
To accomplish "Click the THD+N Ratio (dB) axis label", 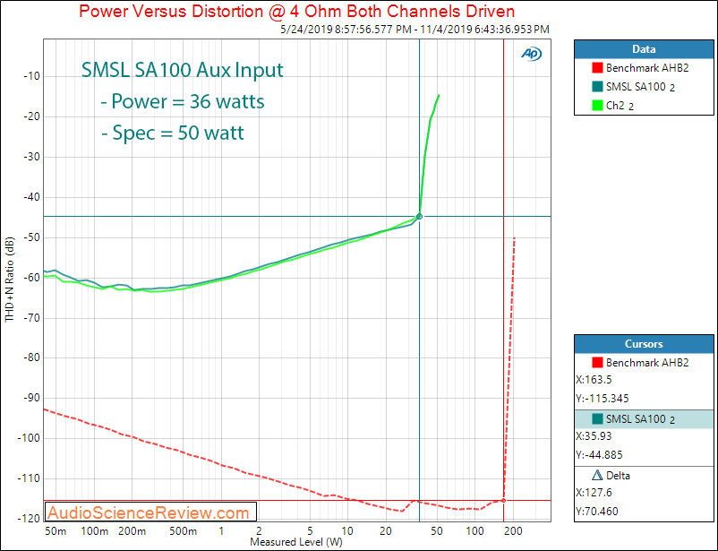I will pos(10,280).
